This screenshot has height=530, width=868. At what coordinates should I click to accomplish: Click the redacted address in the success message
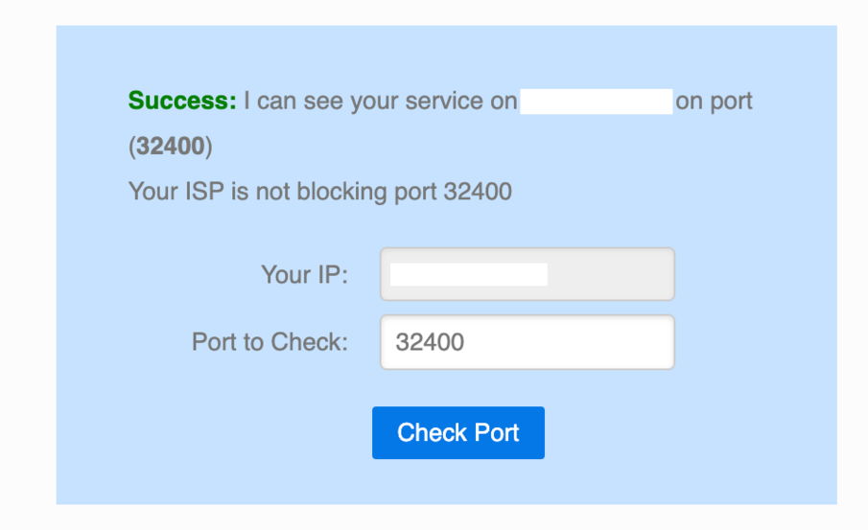tap(596, 101)
